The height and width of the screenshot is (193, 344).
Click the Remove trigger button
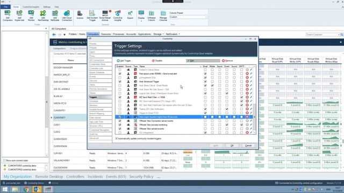point(227,61)
